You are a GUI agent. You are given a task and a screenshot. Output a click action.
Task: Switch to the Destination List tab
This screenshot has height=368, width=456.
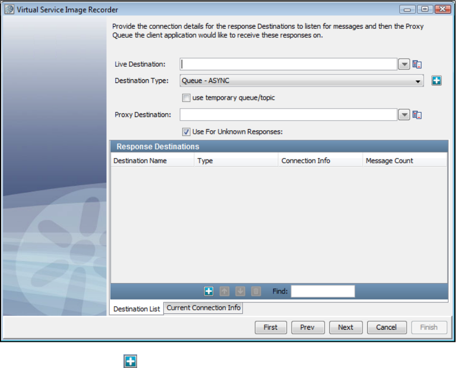point(137,309)
